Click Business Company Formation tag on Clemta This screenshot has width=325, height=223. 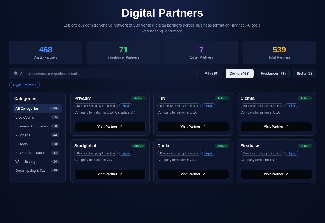tap(262, 106)
